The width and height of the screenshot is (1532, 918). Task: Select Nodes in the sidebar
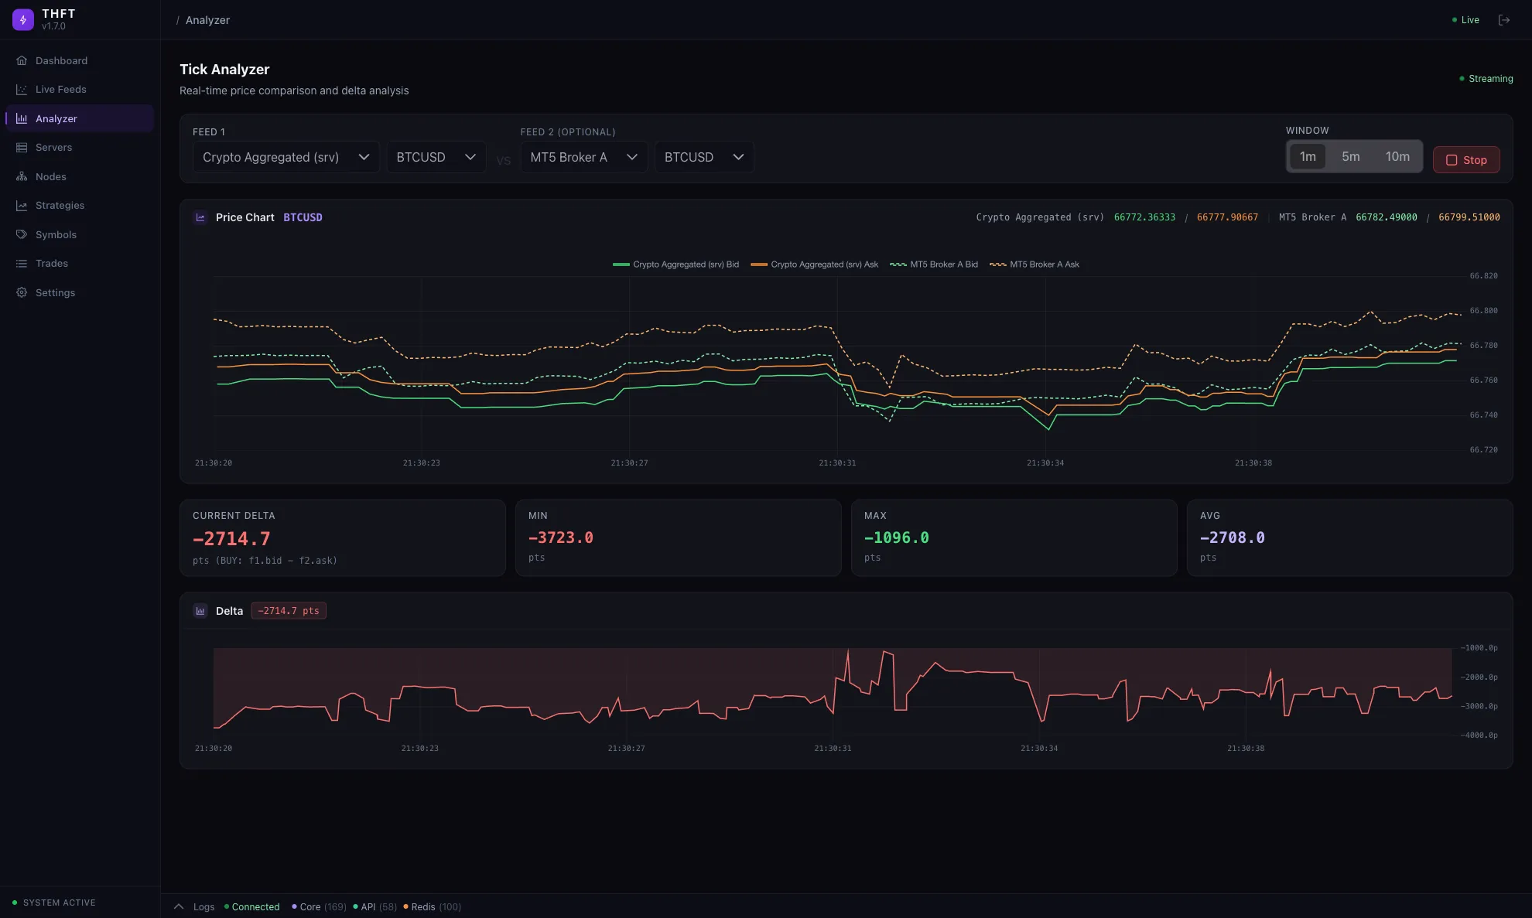click(51, 176)
